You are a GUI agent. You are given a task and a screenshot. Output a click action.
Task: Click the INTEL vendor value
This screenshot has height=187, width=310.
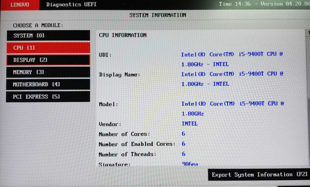click(x=189, y=124)
